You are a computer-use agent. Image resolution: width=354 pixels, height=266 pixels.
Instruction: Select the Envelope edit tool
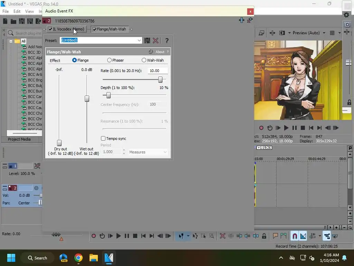tap(195, 236)
